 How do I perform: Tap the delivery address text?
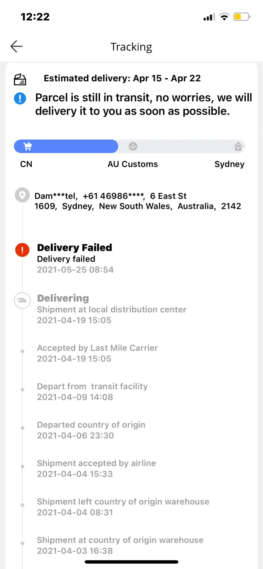click(138, 201)
